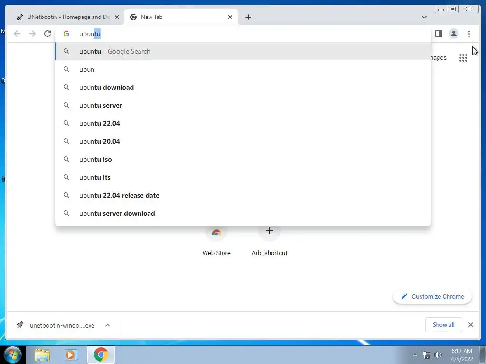Image resolution: width=486 pixels, height=364 pixels.
Task: Click the browser back arrow
Action: [17, 34]
